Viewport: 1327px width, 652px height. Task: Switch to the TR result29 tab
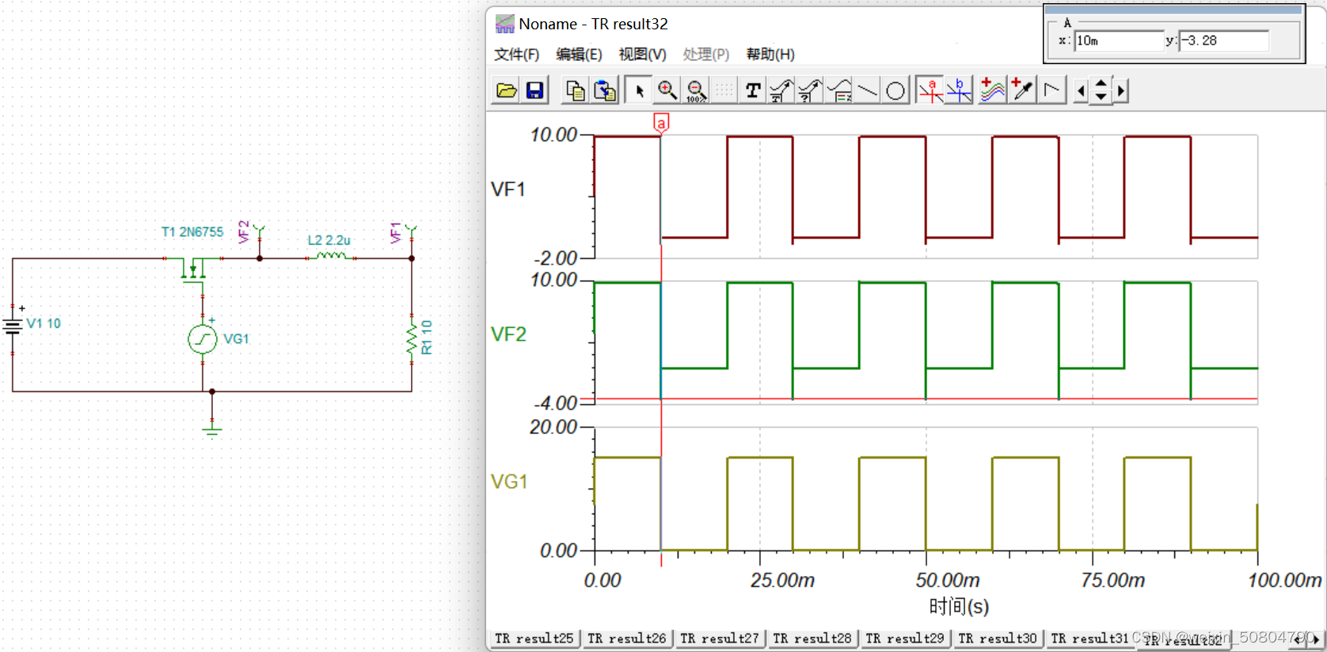point(905,639)
